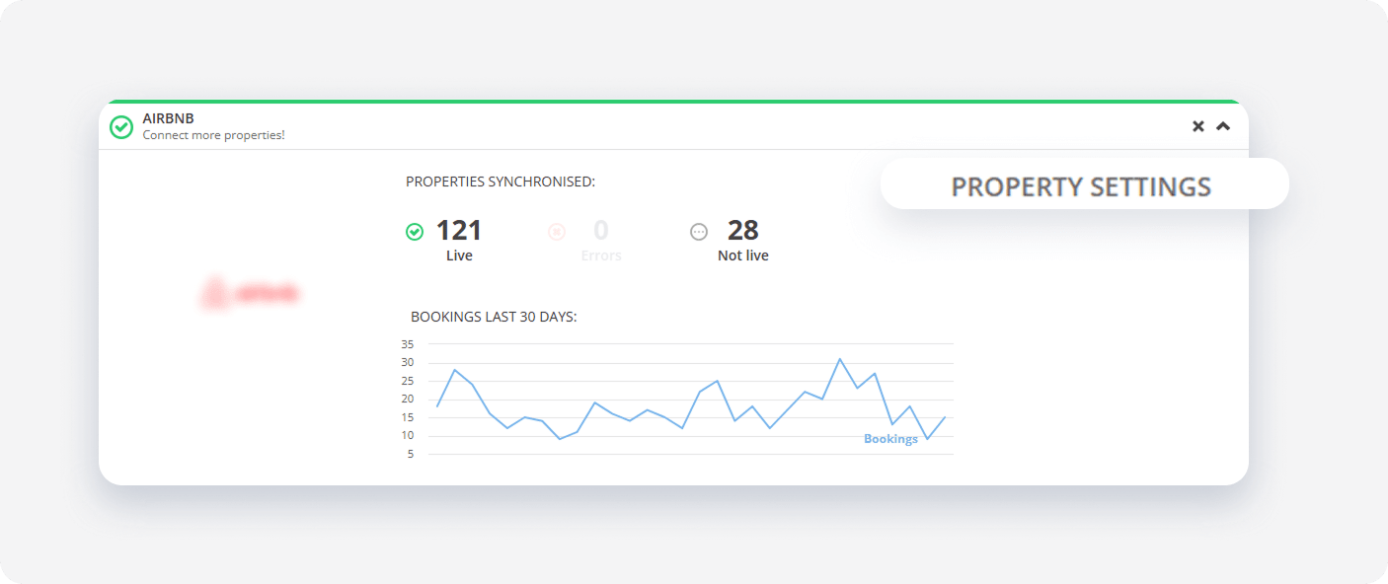Screen dimensions: 1388x584
Task: Click the faded 'Errors' label
Action: pyautogui.click(x=601, y=255)
